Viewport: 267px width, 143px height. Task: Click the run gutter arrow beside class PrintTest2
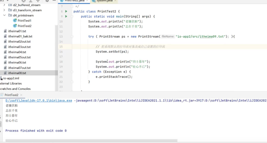(66, 11)
